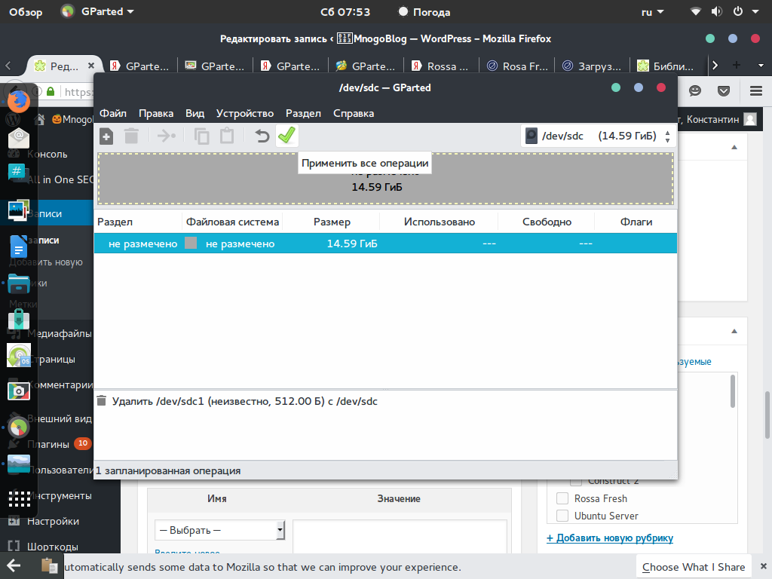Open the GParted application menu in top bar

[97, 12]
